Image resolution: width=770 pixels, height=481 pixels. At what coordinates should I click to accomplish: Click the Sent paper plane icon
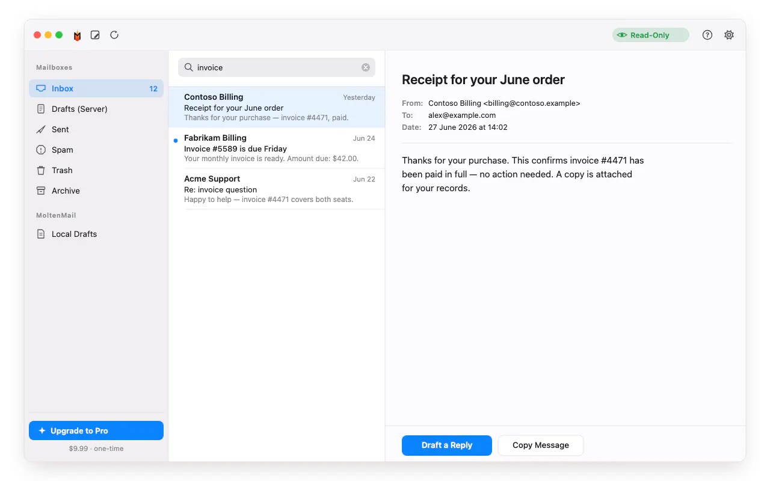41,129
